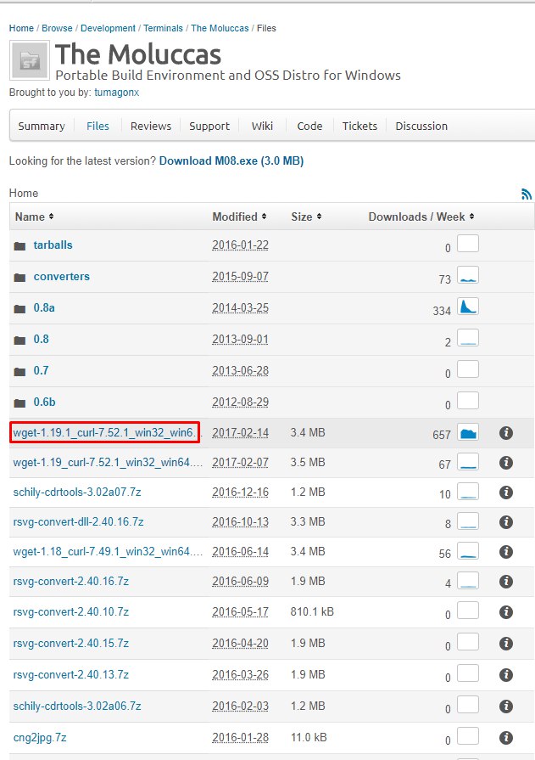This screenshot has height=760, width=535.
Task: Download rsvg-convert-2.40.13.7z
Action: tap(71, 675)
